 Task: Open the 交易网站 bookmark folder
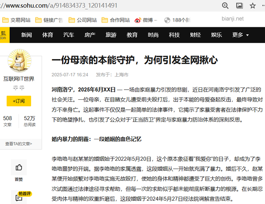(16, 20)
